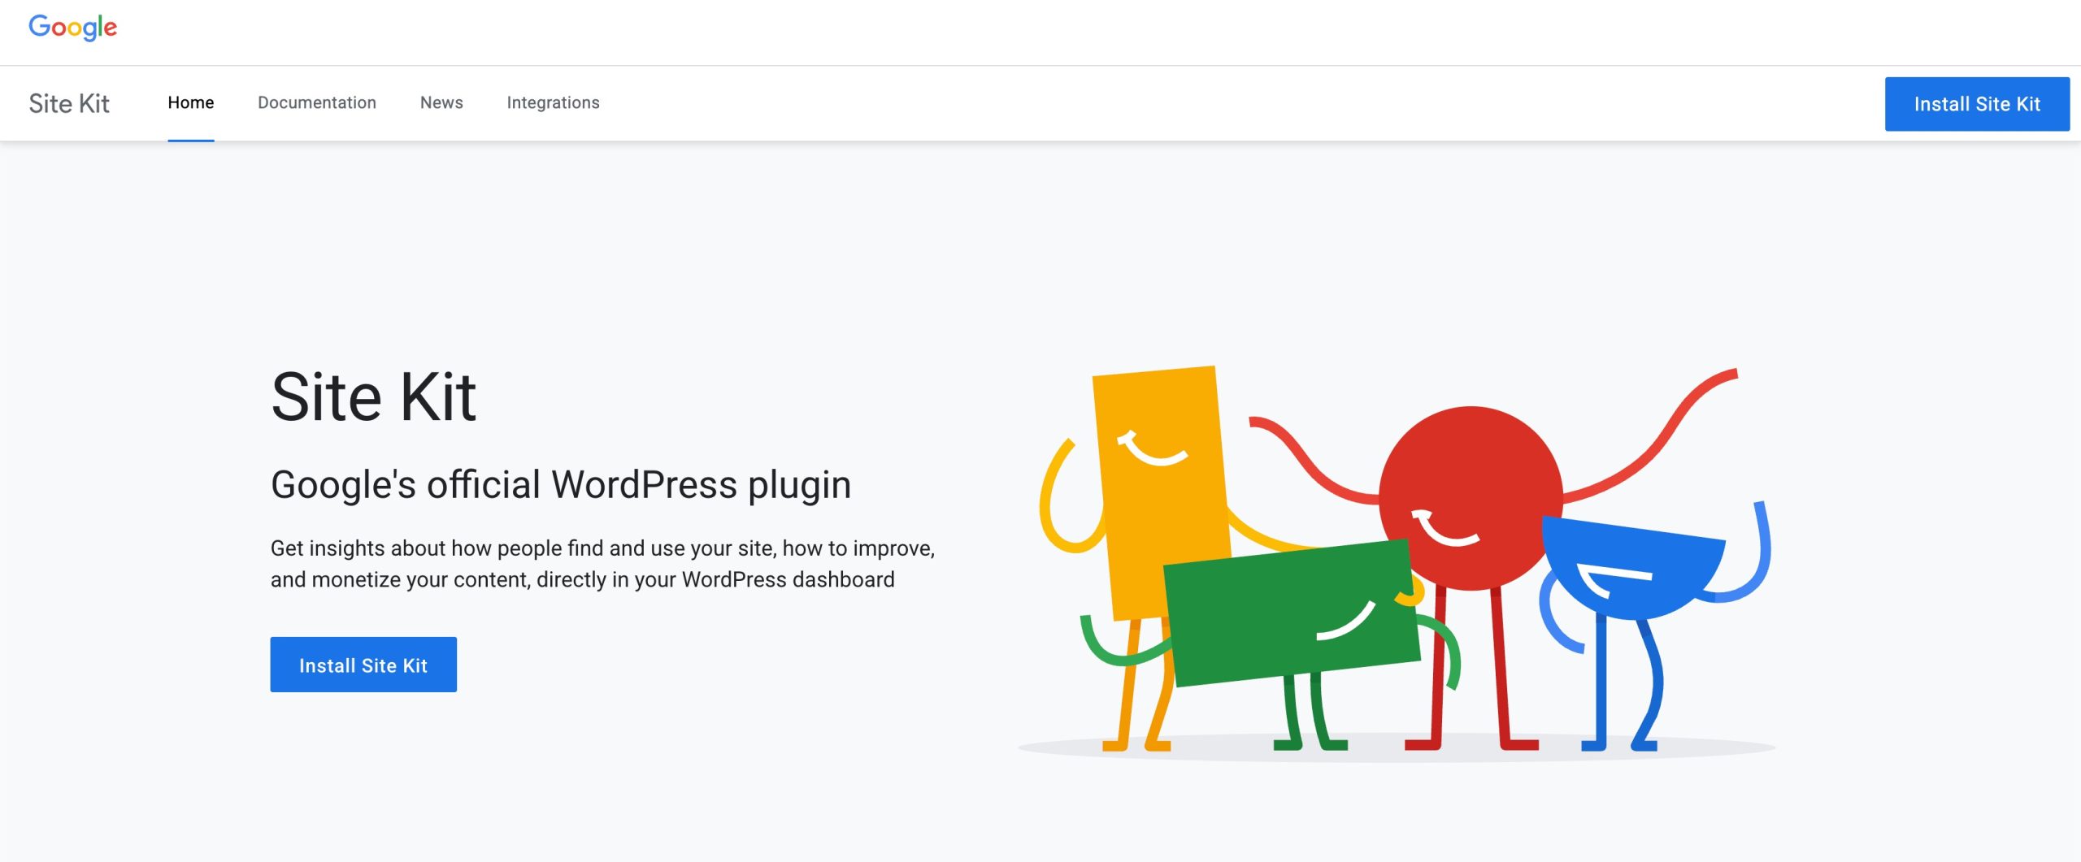
Task: Go to the News tab
Action: pyautogui.click(x=441, y=103)
